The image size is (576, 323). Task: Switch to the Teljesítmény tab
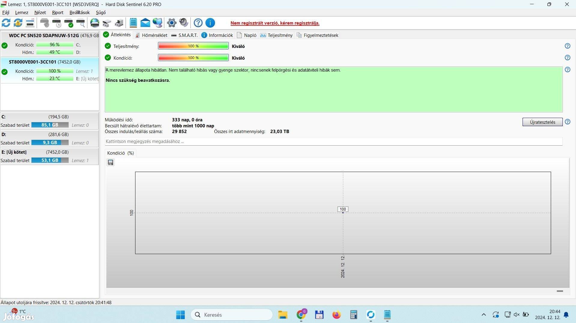coord(276,35)
